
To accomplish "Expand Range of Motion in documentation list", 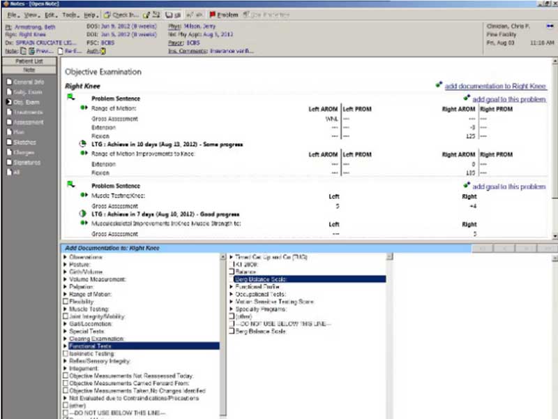I will tap(65, 294).
